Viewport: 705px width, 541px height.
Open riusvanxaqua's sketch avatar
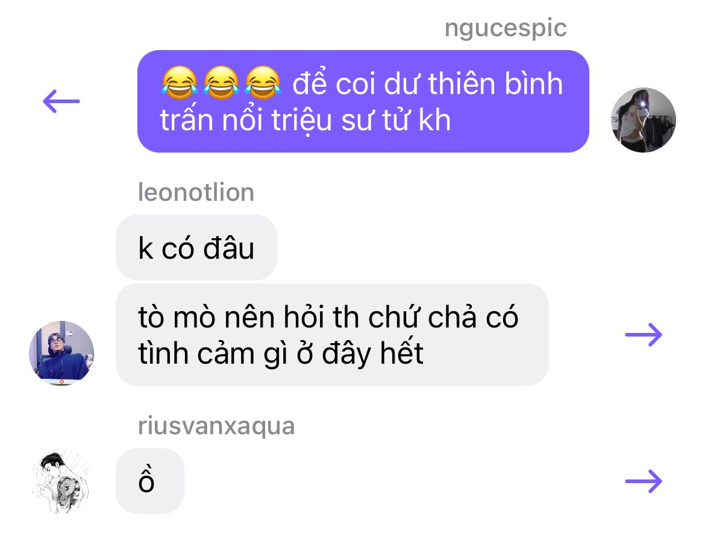[61, 481]
